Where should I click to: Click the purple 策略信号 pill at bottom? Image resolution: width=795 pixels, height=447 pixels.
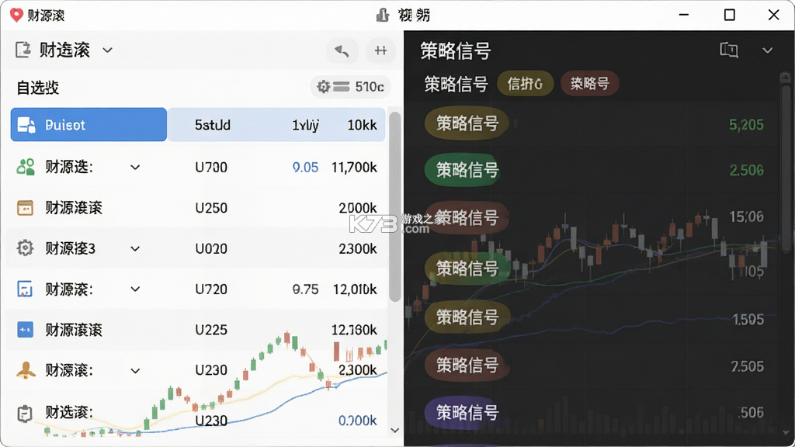click(462, 413)
